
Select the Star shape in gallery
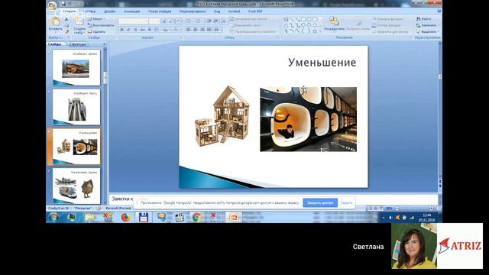point(315,31)
